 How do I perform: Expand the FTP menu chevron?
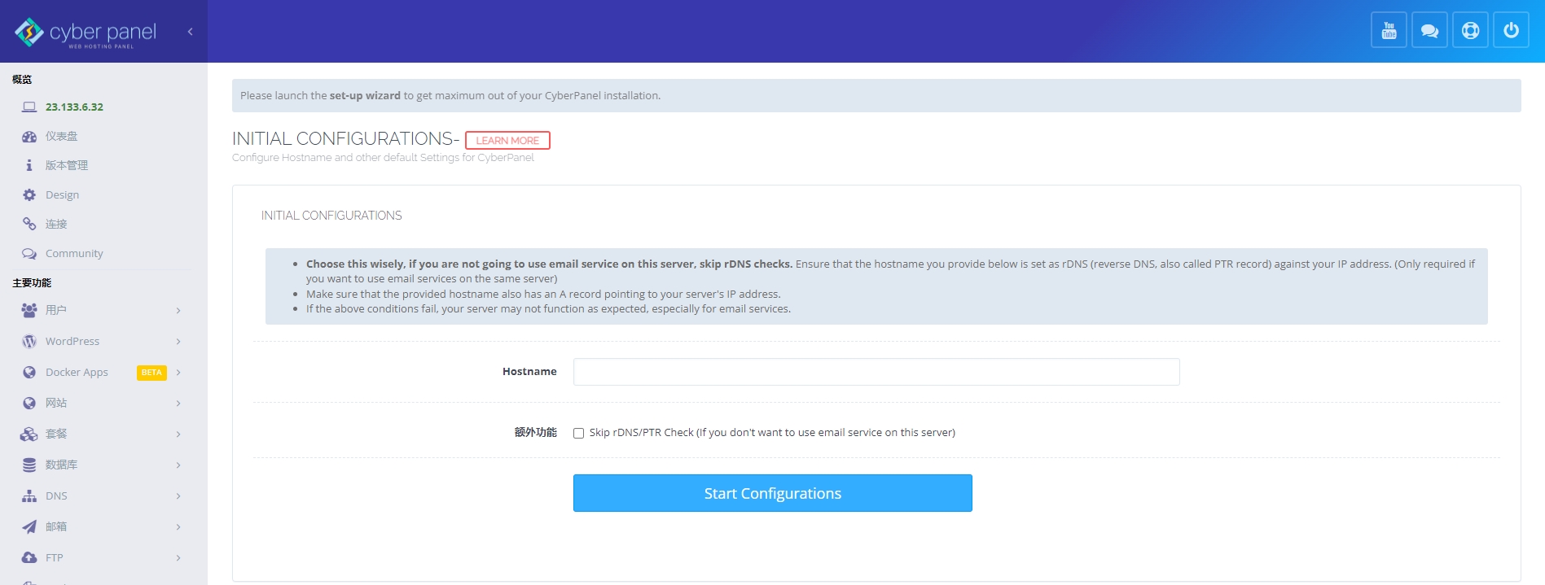[x=178, y=558]
